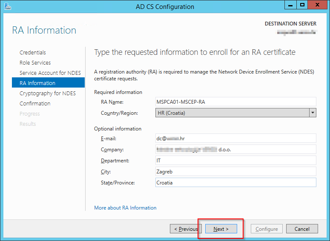Click the RA Name text field
Image resolution: width=330 pixels, height=241 pixels.
236,102
